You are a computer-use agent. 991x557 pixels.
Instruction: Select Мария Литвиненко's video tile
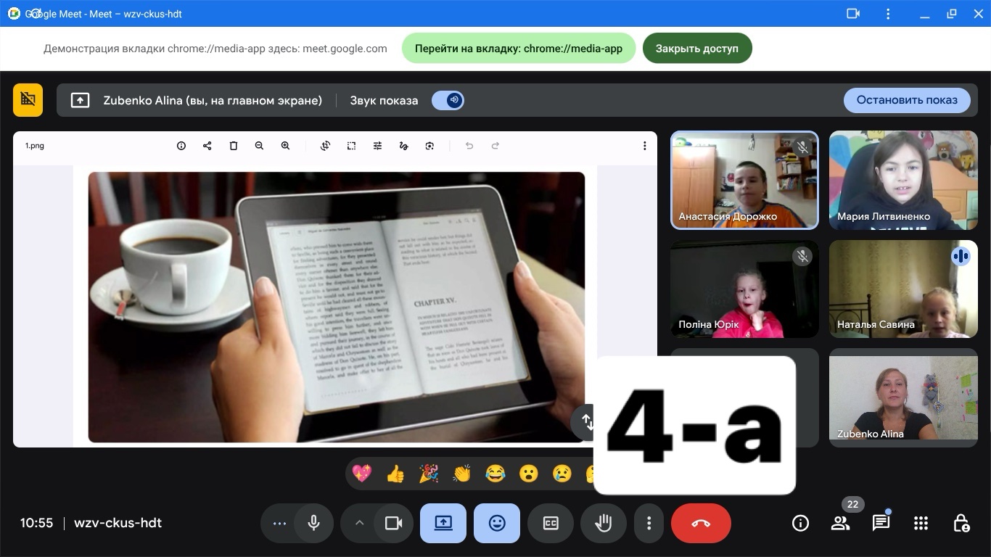[903, 180]
